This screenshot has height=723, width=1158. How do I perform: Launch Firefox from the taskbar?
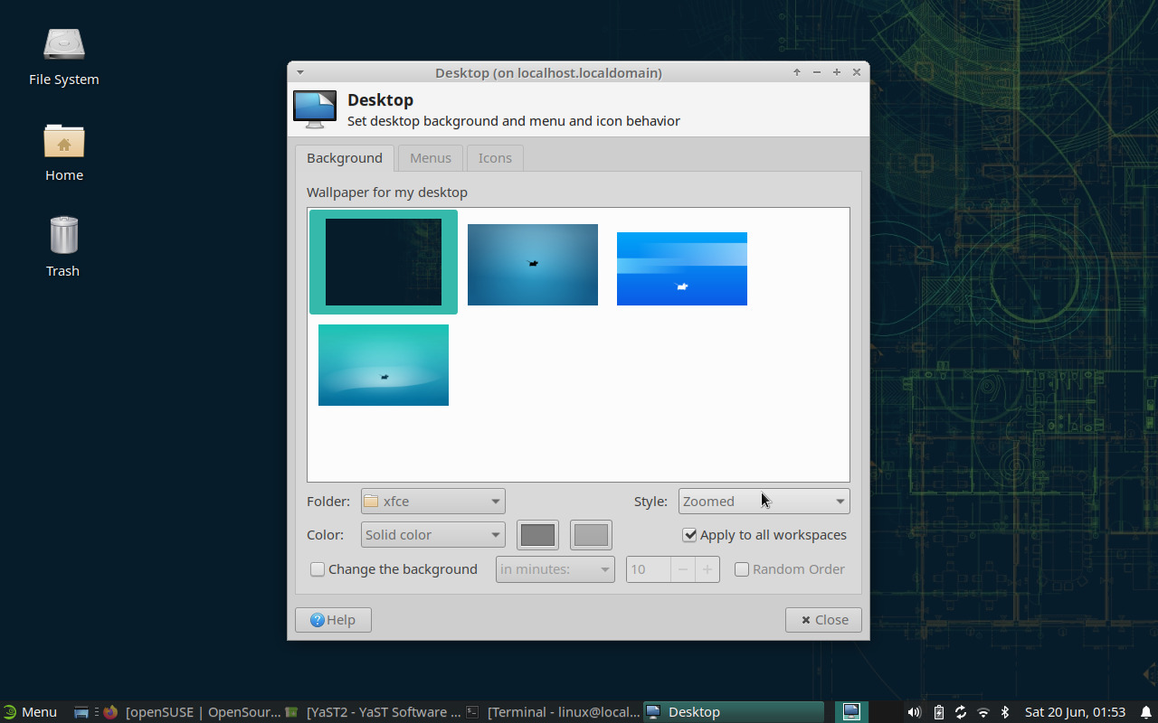click(x=110, y=711)
